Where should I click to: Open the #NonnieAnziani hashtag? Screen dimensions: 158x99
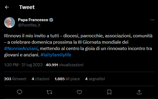point(21,48)
